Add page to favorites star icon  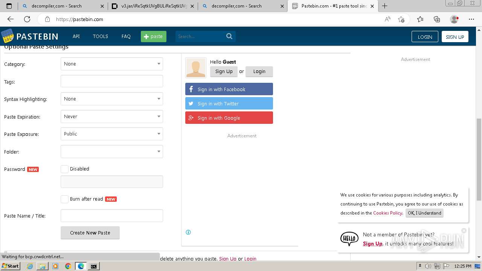coord(401,19)
